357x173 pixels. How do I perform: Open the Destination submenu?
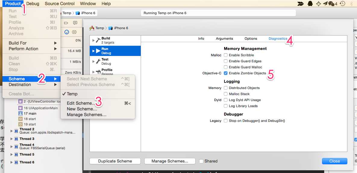[31, 85]
